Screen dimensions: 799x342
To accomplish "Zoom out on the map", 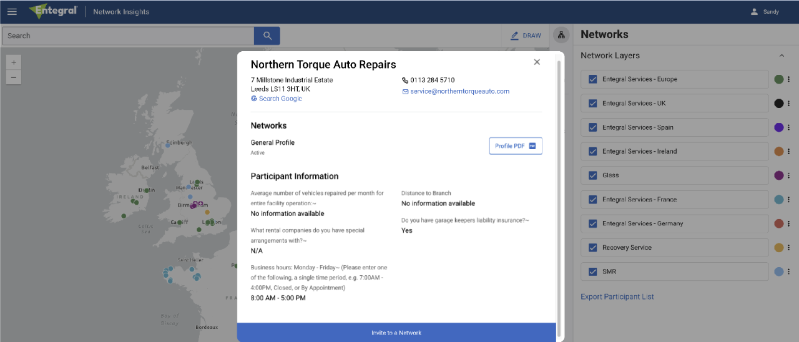I will point(14,77).
